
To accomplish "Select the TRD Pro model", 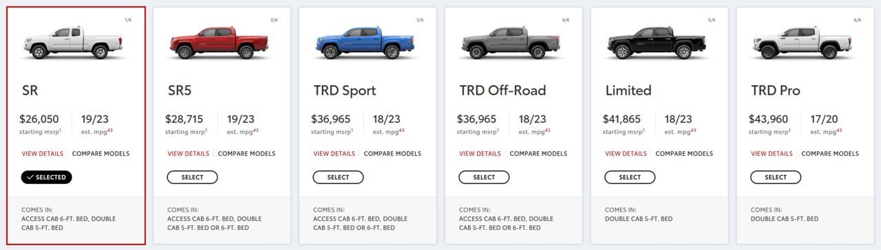I will 776,177.
